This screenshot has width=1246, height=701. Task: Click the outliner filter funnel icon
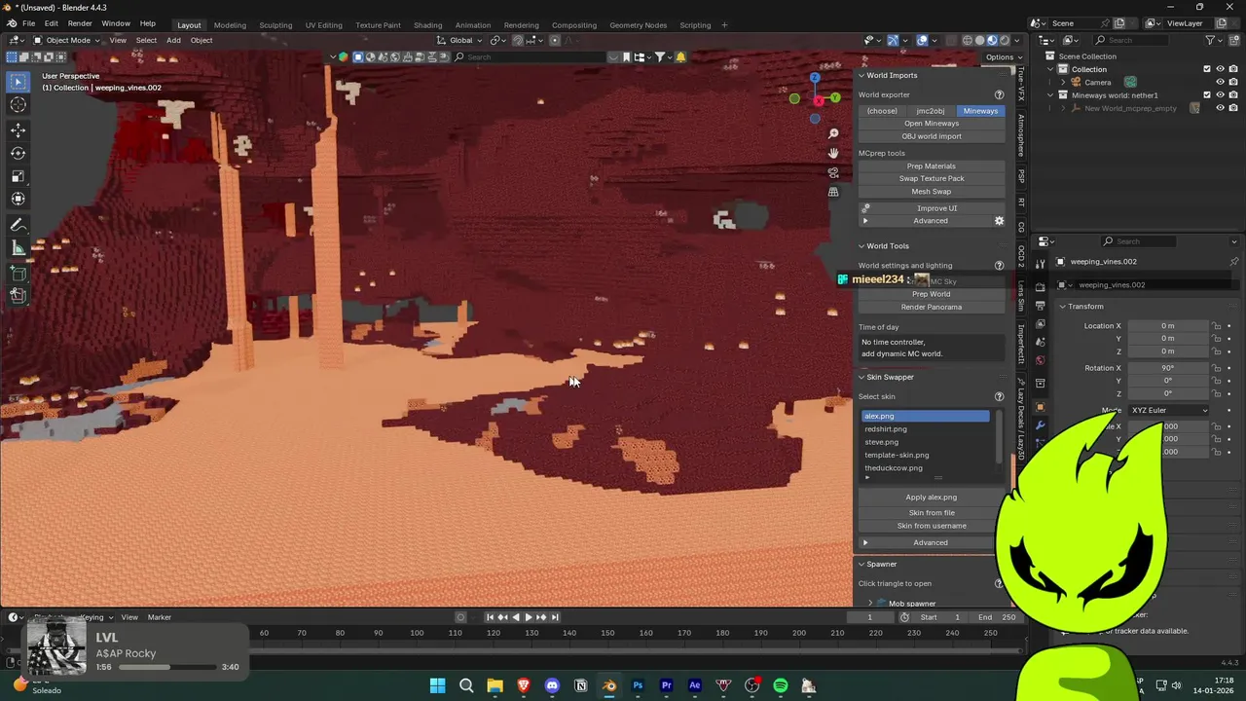pos(1210,40)
